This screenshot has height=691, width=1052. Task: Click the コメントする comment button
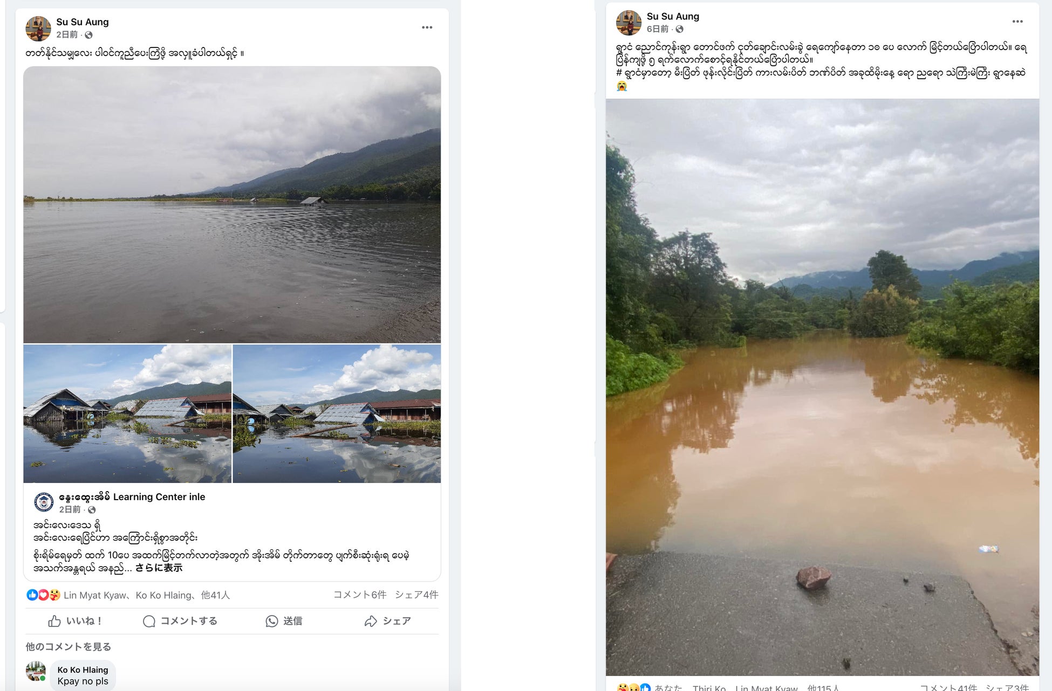point(180,621)
